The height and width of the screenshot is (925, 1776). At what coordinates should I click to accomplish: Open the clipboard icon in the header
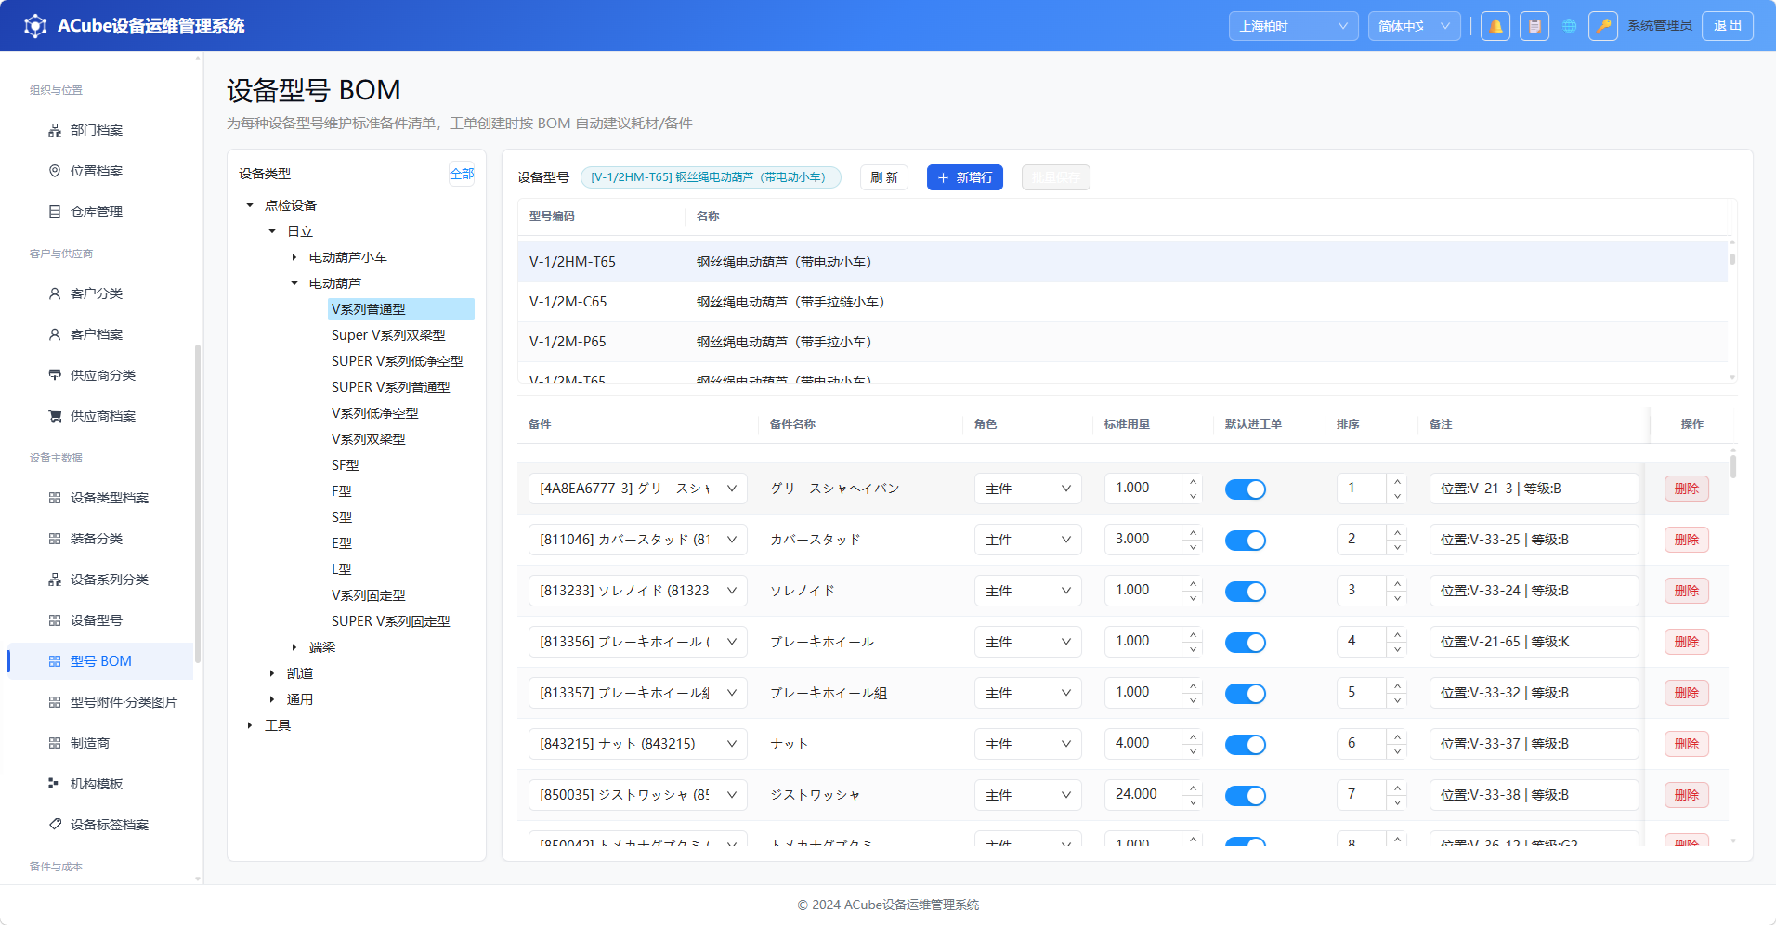(x=1534, y=26)
